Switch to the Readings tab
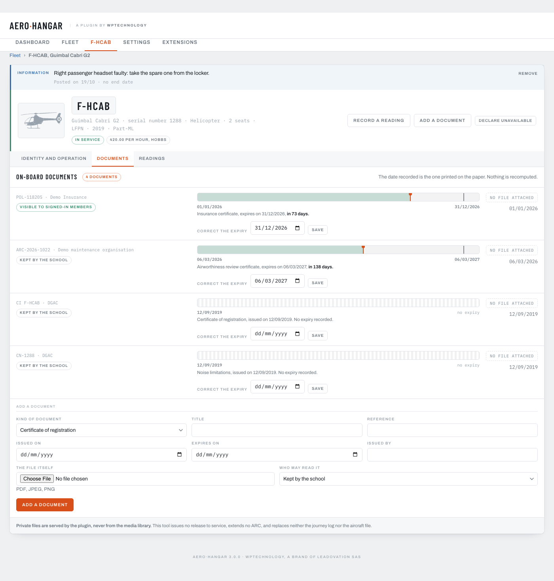Viewport: 554px width, 581px height. click(x=152, y=158)
